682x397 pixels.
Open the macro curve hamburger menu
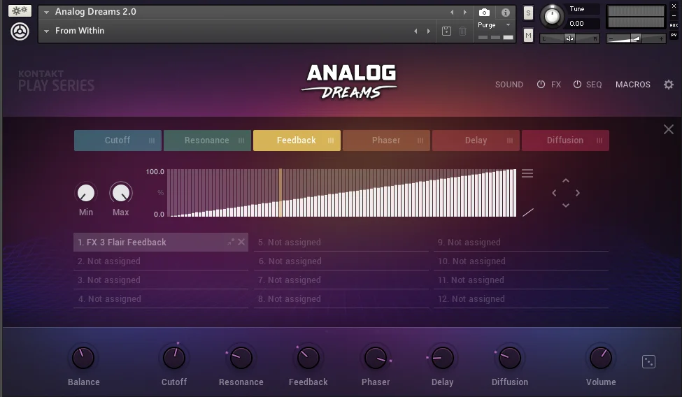527,173
